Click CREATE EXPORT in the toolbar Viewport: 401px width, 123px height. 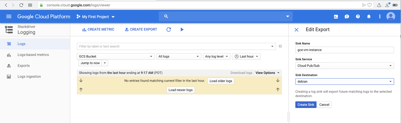(x=141, y=29)
